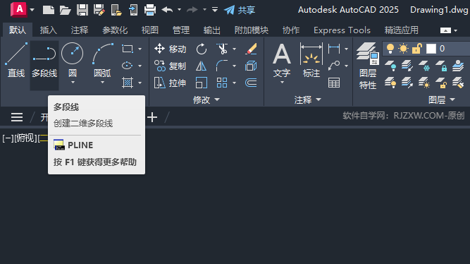Select the Dimension (标注) tool

pyautogui.click(x=311, y=60)
